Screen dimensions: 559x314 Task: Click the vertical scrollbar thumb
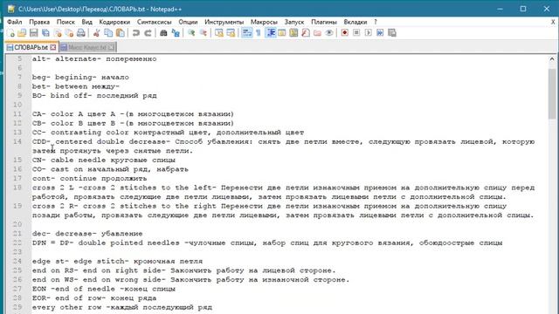(x=552, y=93)
